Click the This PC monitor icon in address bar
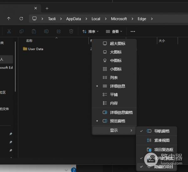This screenshot has width=188, height=172. 34,18
